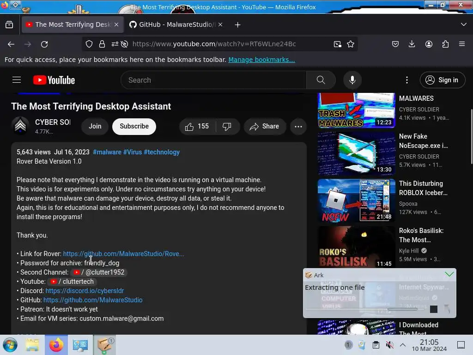Search with voice microphone icon
This screenshot has height=355, width=473.
point(352,80)
